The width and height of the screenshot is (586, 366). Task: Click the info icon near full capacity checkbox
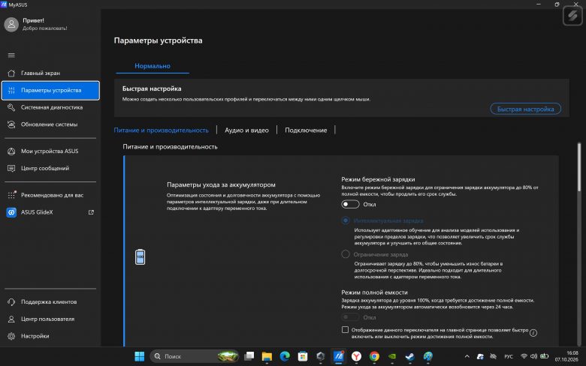coord(533,333)
